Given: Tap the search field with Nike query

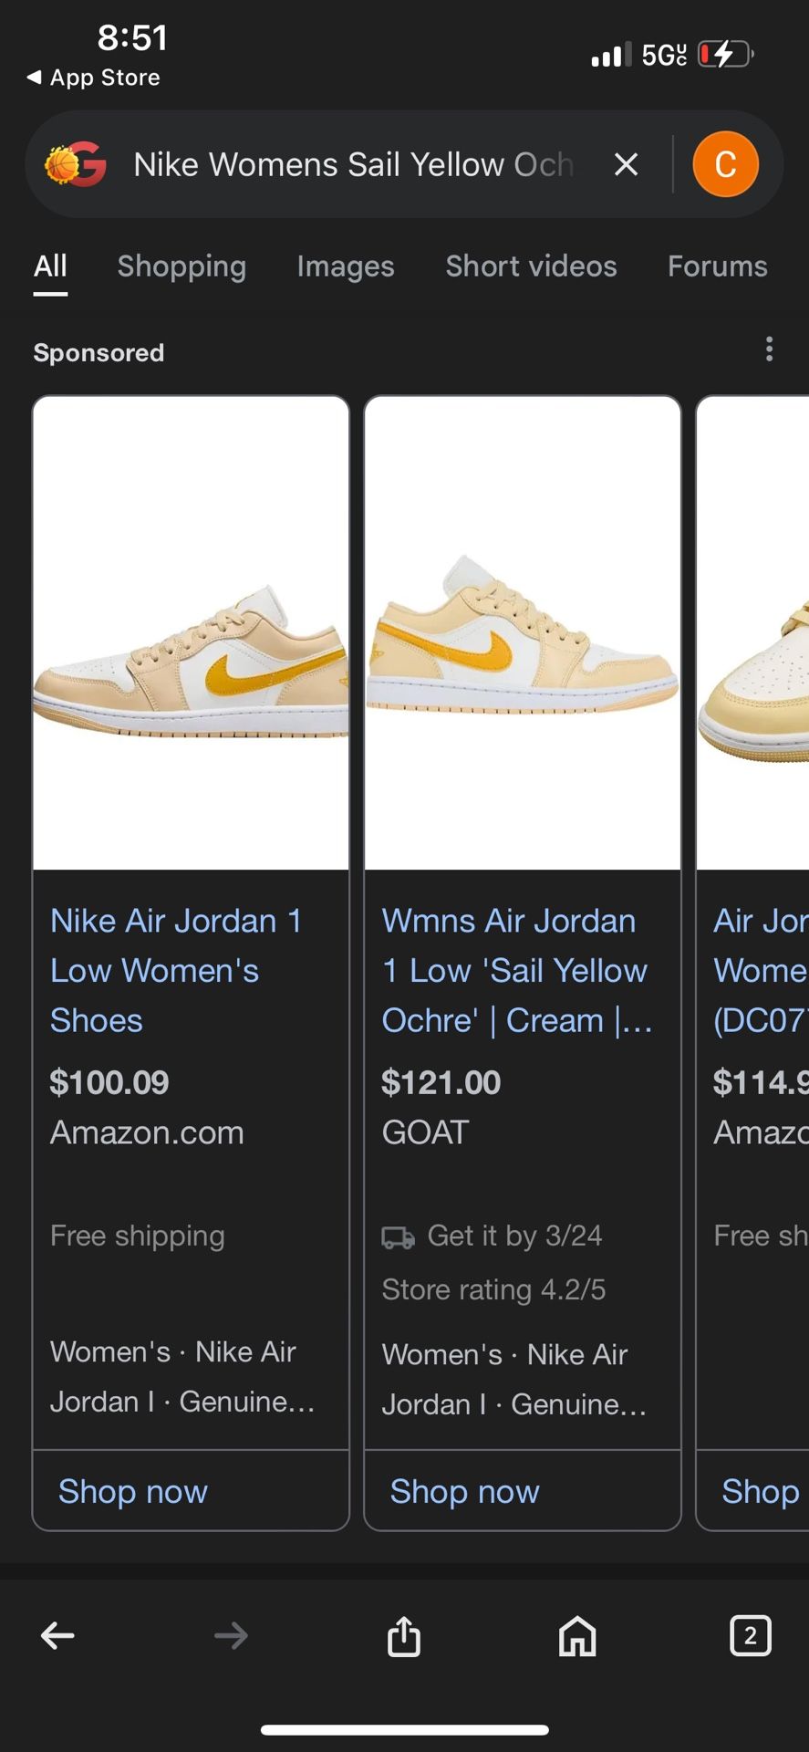Looking at the screenshot, I should point(354,165).
